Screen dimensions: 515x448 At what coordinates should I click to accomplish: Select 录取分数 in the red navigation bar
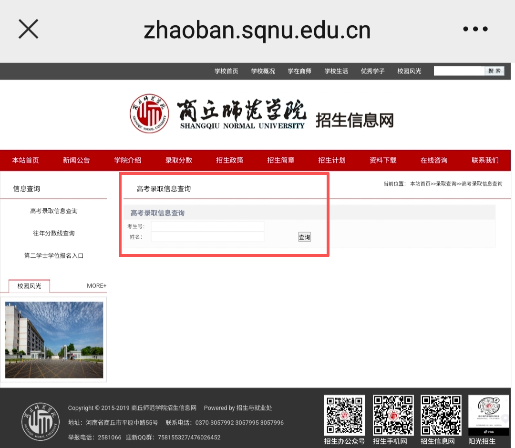(x=179, y=160)
